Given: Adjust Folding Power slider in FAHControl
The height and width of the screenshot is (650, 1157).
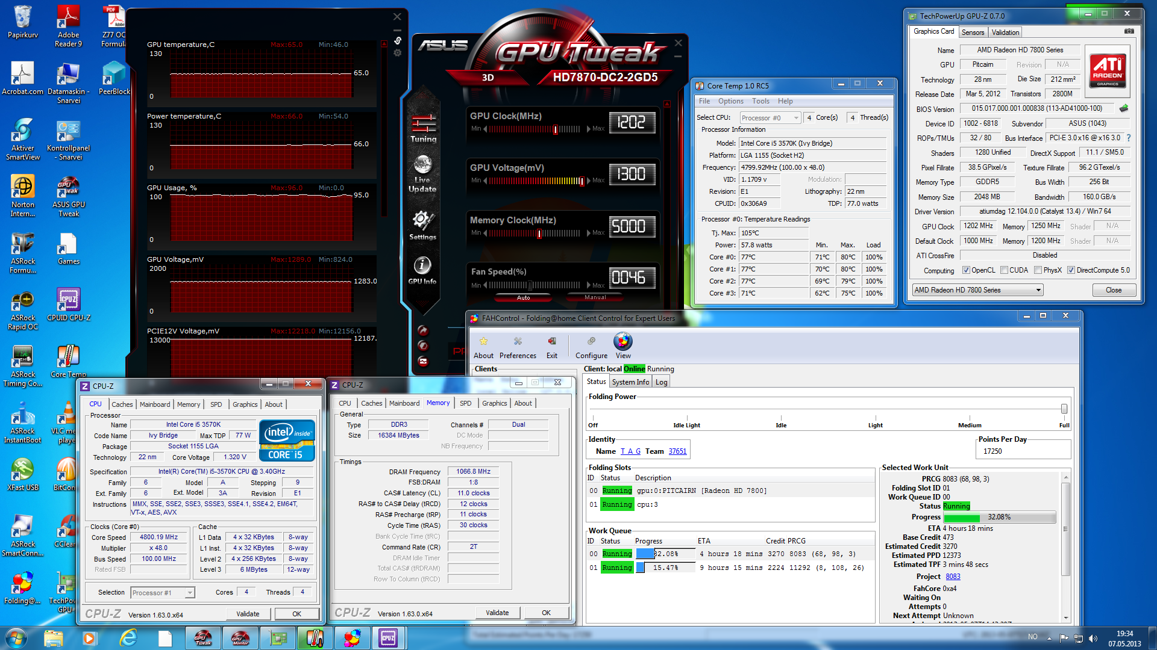Looking at the screenshot, I should (1064, 409).
